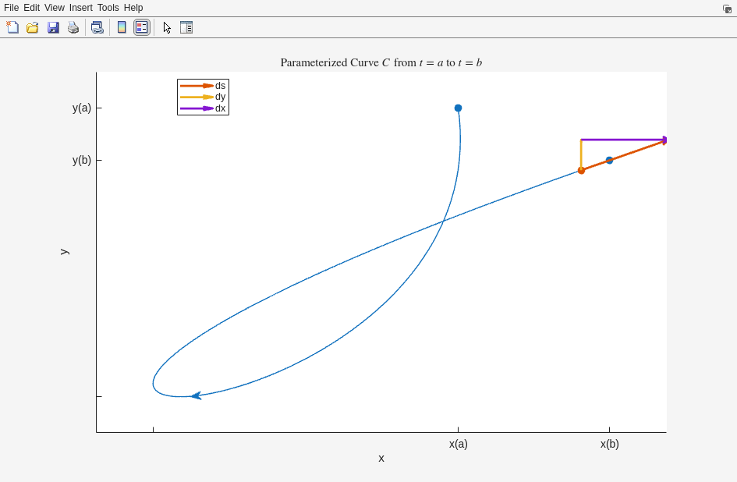Click the Open File folder icon
The image size is (737, 482).
[33, 27]
